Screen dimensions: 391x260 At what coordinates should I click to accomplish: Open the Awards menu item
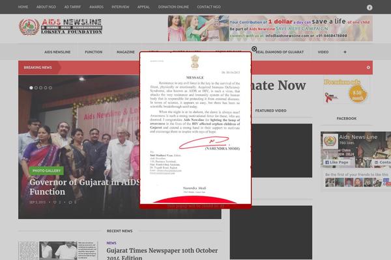click(96, 7)
